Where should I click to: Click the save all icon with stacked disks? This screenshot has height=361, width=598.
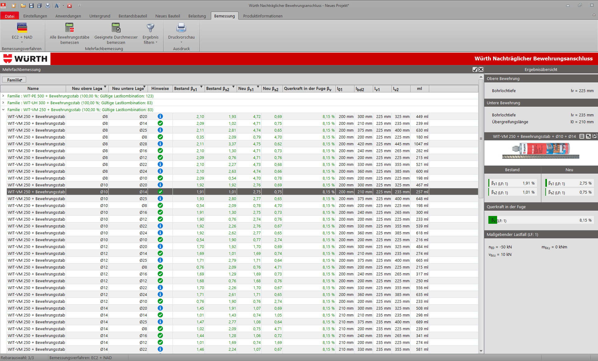point(40,6)
